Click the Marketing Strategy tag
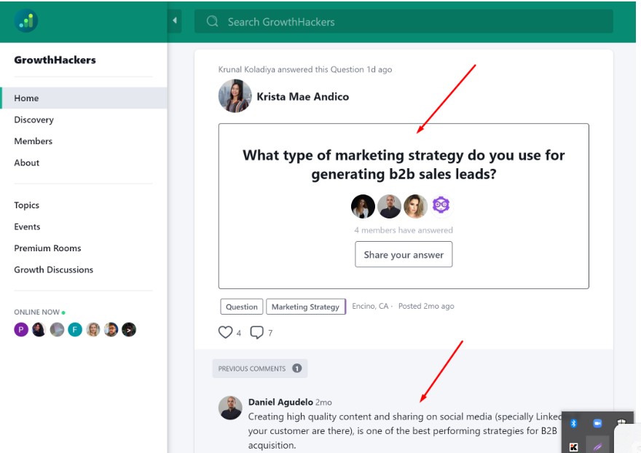Image resolution: width=641 pixels, height=453 pixels. [306, 307]
